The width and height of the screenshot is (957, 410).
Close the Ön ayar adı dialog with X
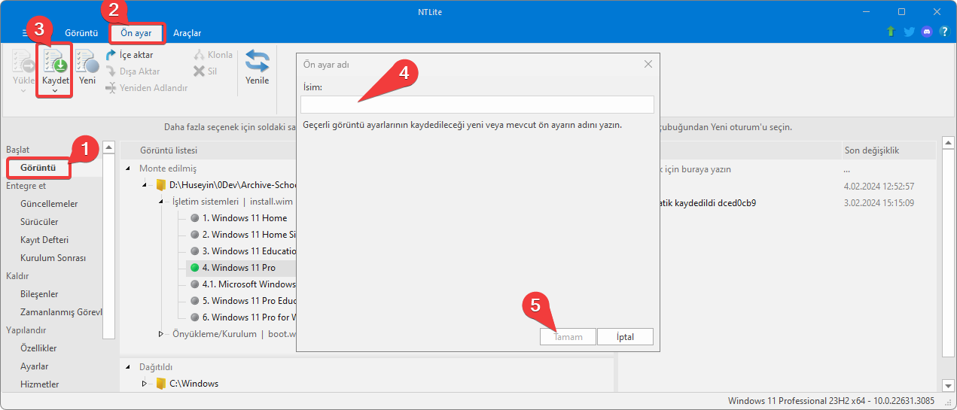(x=648, y=65)
